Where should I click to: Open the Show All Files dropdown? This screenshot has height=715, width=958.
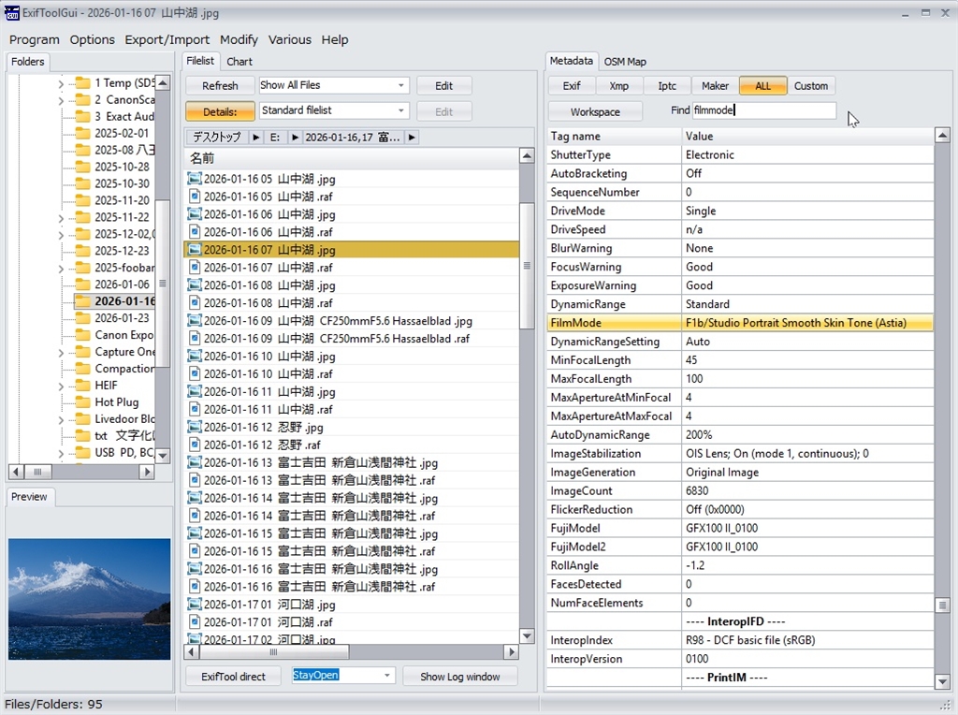click(401, 85)
